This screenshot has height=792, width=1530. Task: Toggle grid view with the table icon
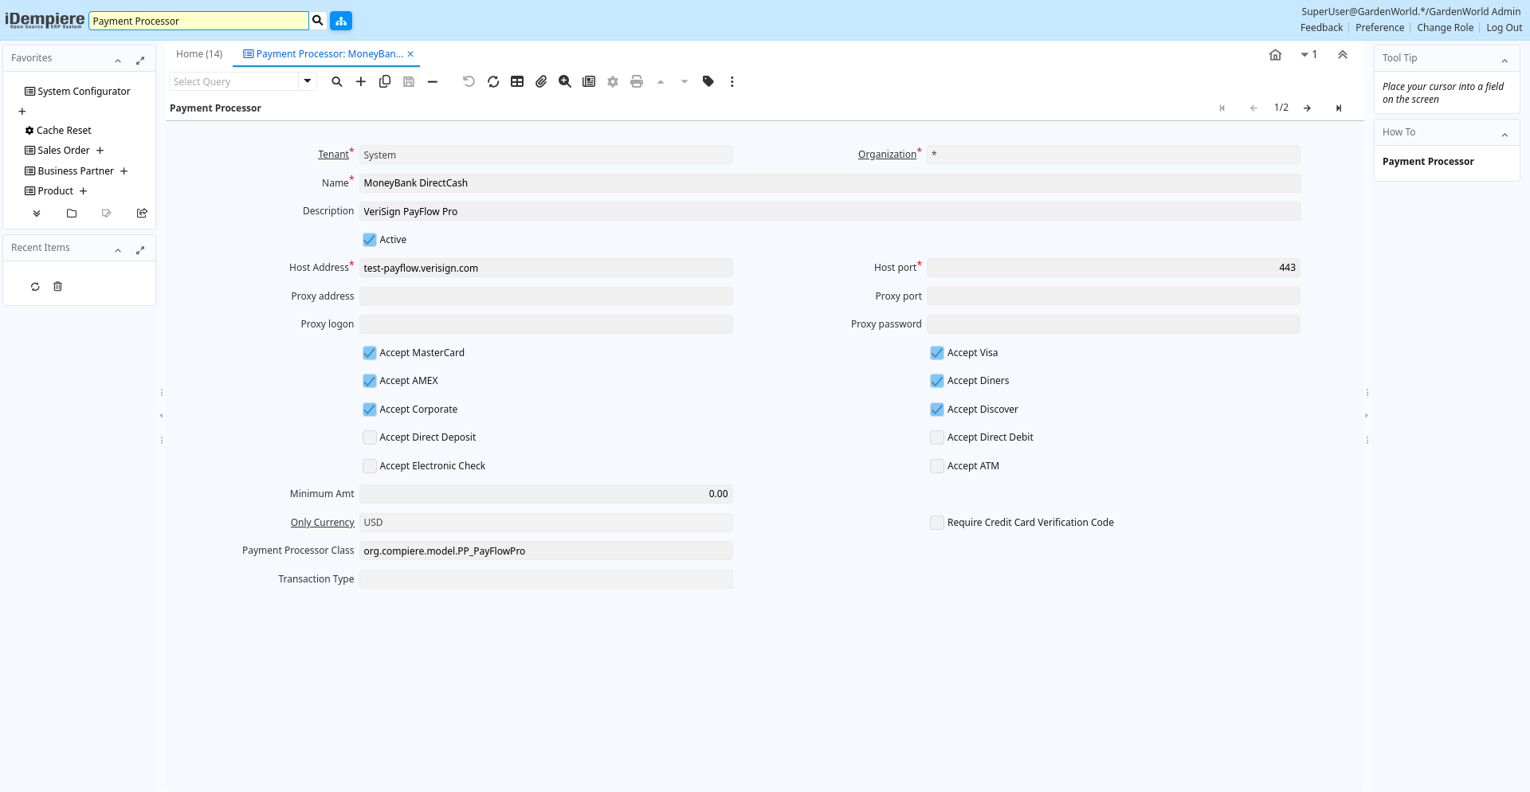[x=517, y=81]
